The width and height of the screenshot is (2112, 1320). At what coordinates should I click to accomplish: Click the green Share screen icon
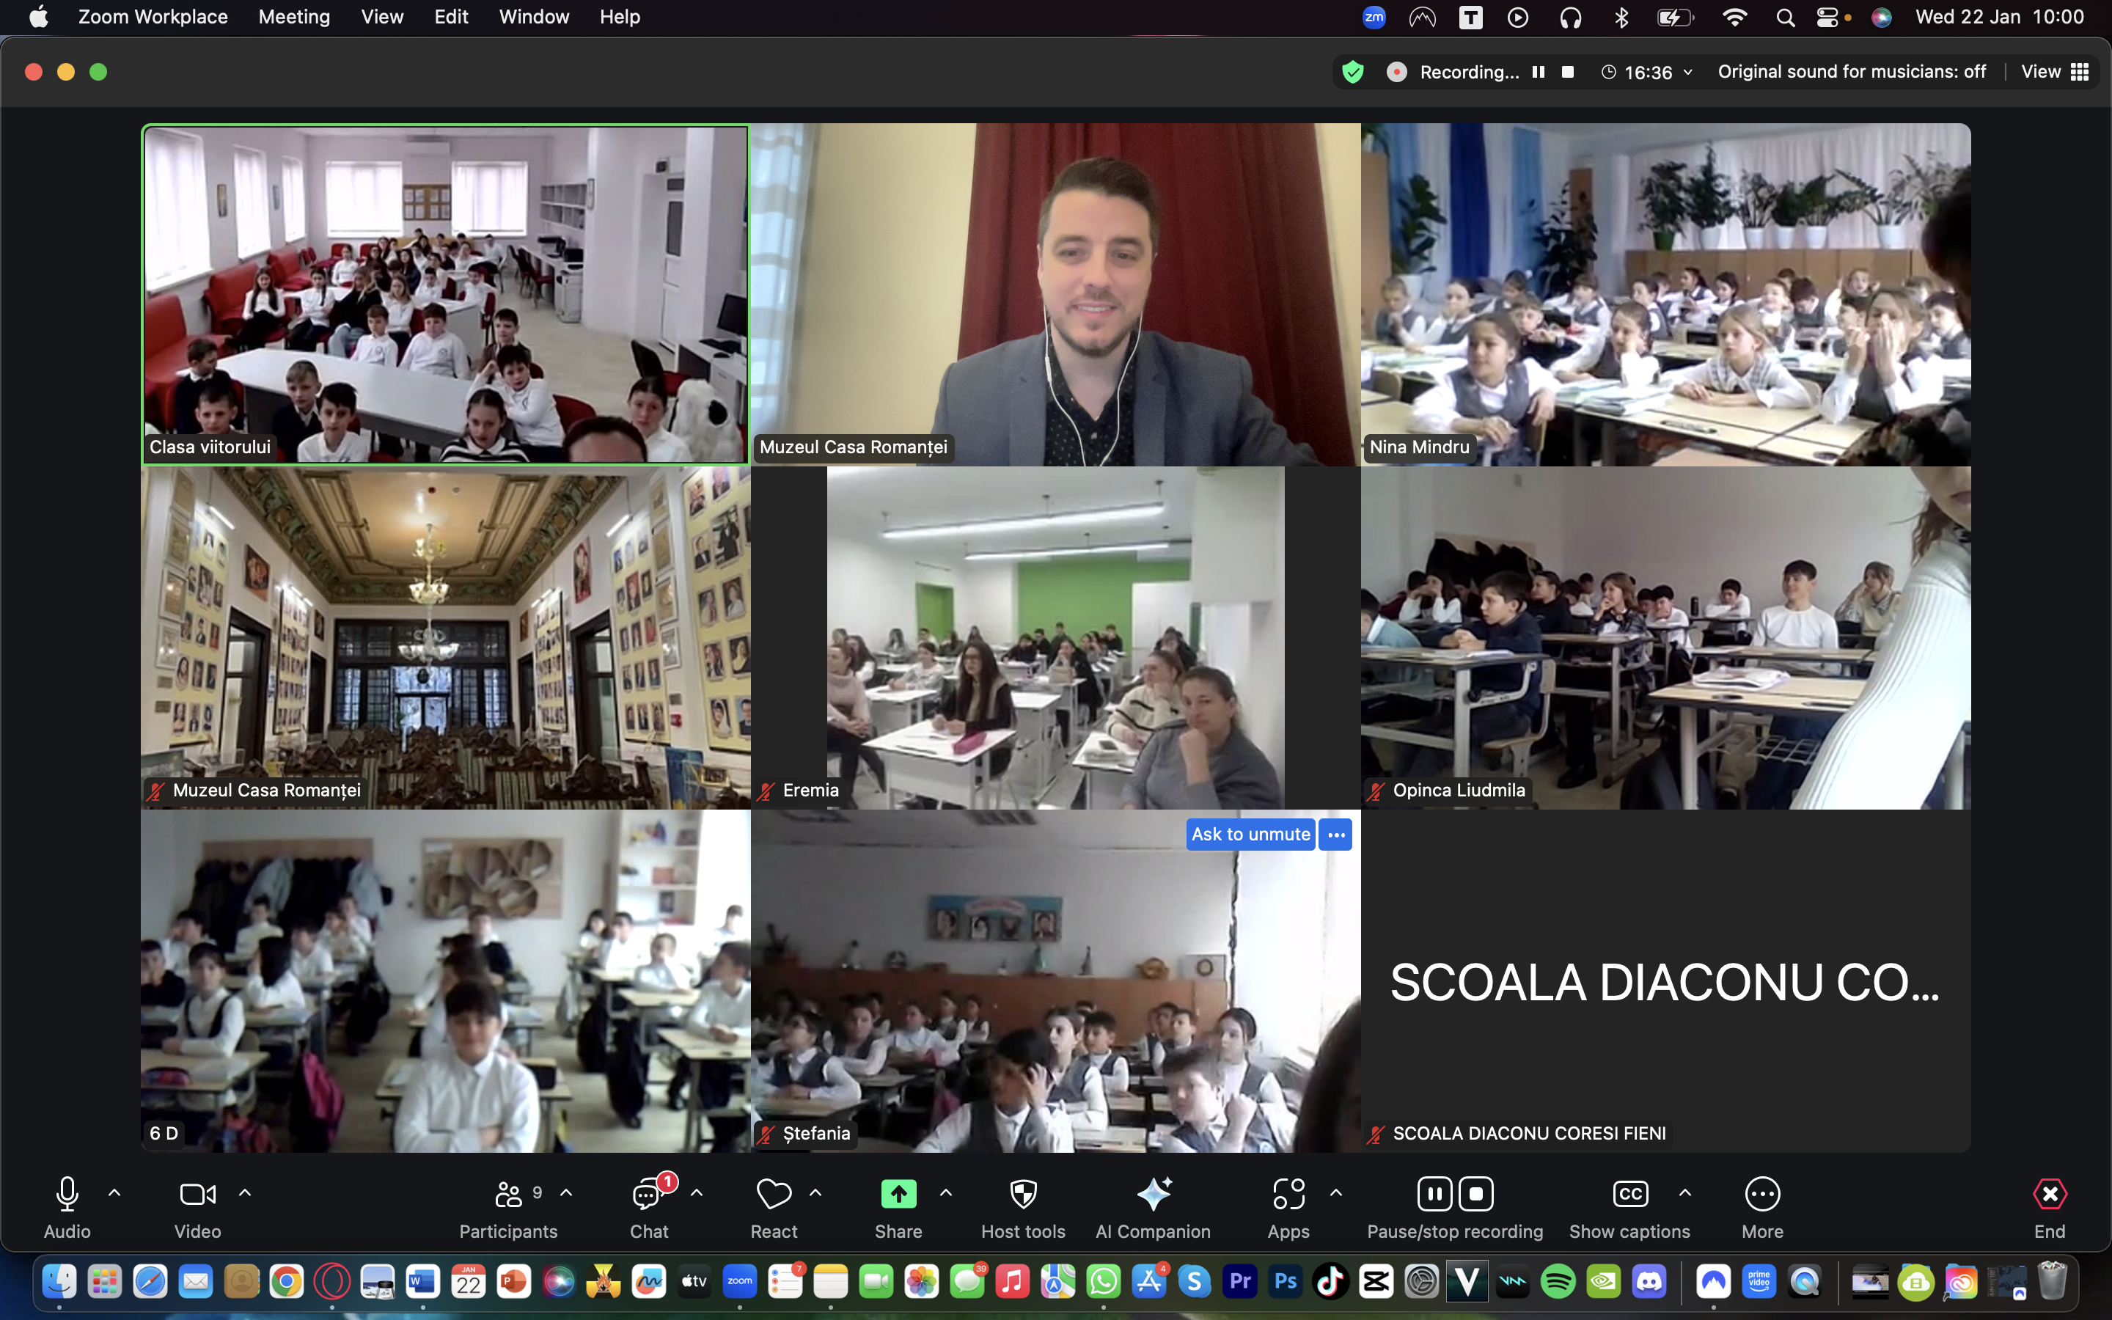pyautogui.click(x=898, y=1195)
